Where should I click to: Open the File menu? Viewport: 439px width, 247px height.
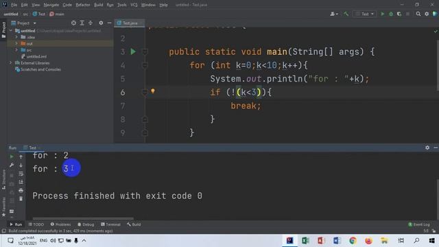click(x=14, y=5)
